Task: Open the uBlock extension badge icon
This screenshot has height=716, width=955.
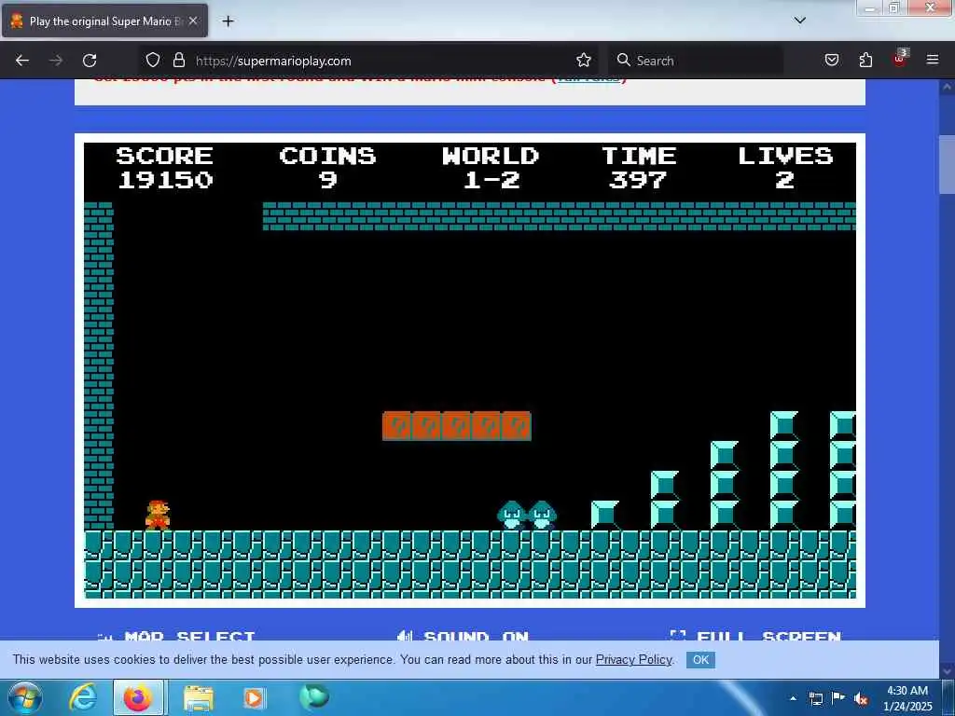Action: tap(900, 59)
